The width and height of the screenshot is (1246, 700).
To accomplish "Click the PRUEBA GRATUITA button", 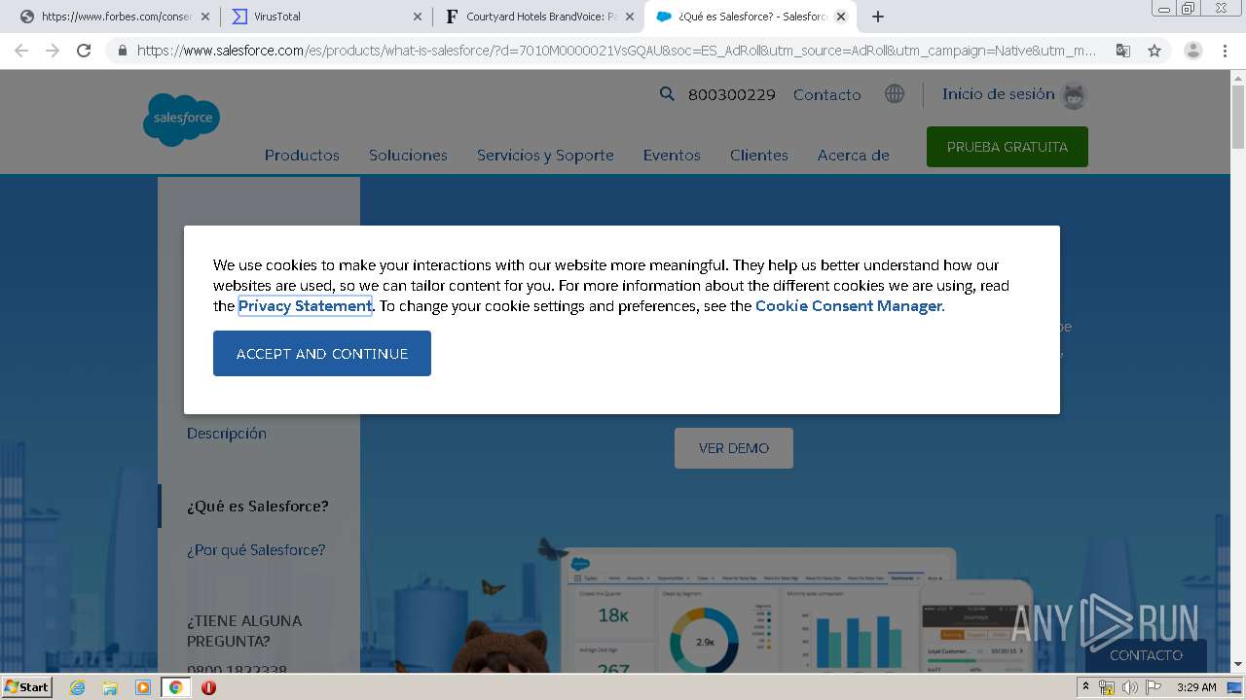I will tap(1008, 147).
